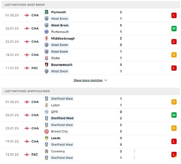Click the Leeds club crest icon

(47, 138)
